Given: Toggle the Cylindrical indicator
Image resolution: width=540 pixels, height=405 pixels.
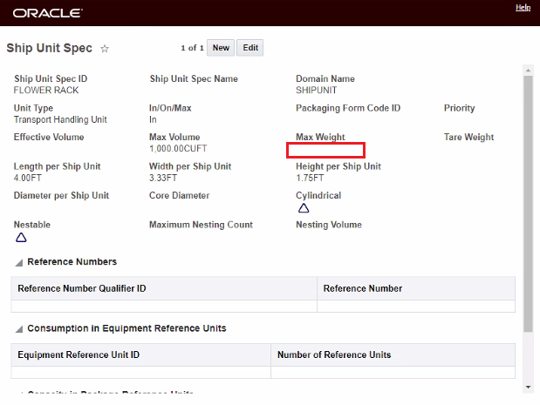Looking at the screenshot, I should (x=304, y=208).
